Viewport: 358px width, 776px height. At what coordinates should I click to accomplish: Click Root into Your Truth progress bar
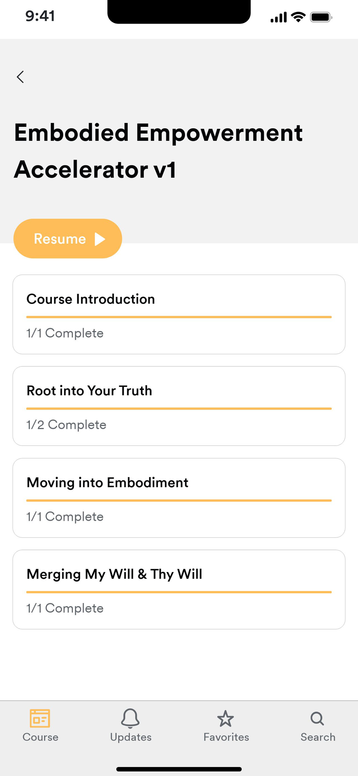[179, 409]
